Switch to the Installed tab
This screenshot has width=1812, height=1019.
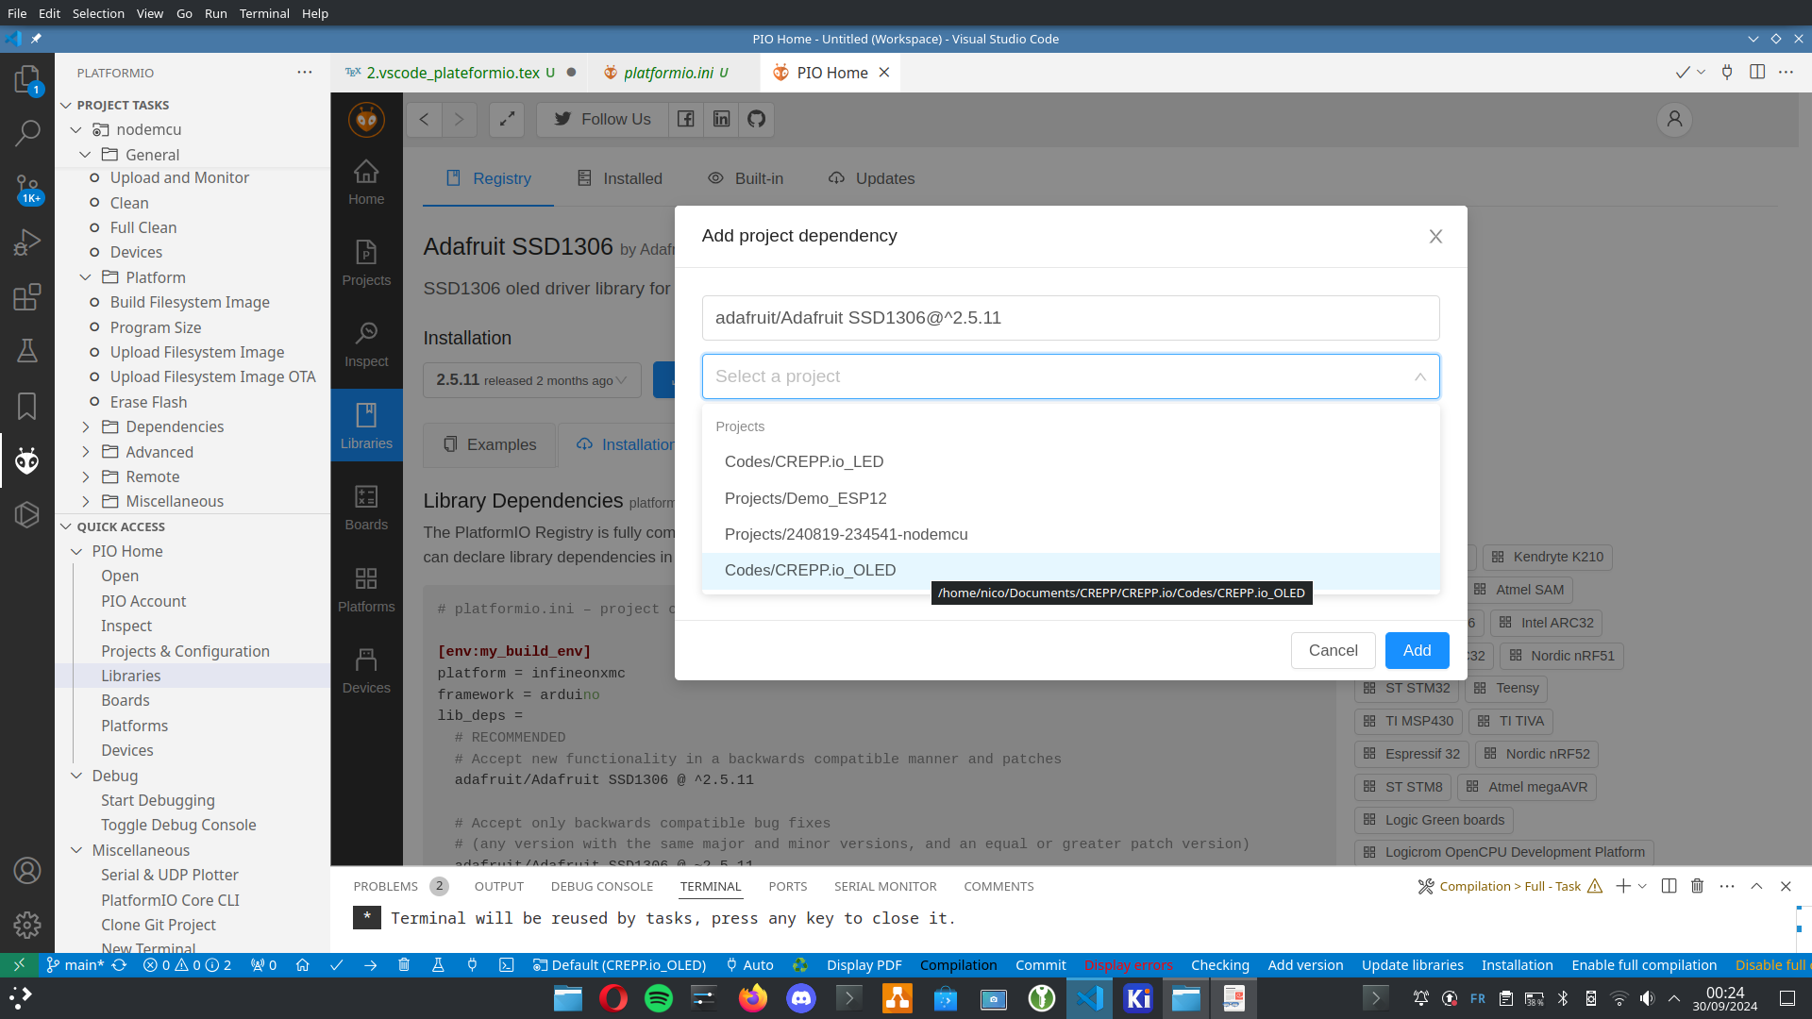[619, 178]
